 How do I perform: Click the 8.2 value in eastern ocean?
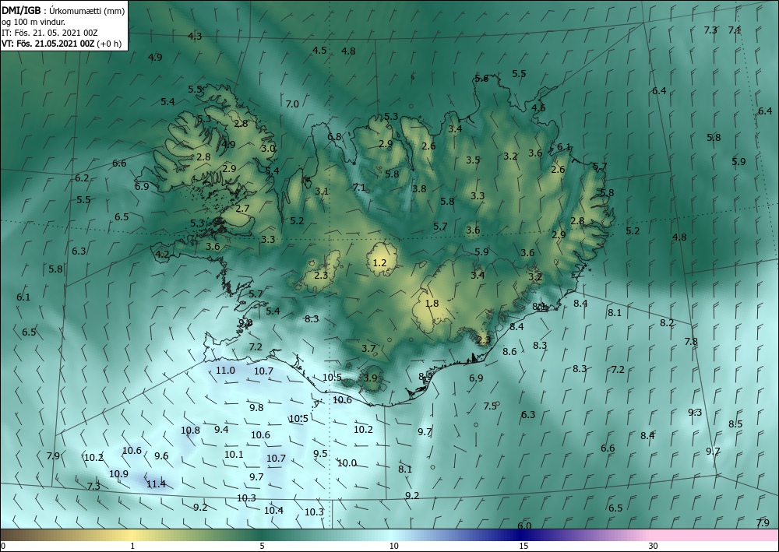(667, 323)
